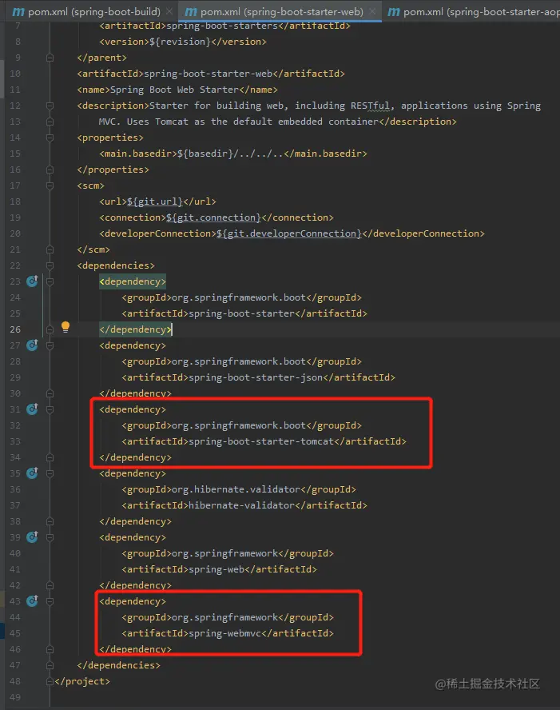Collapse the hibernate-validator dependency at line 35
560x710 pixels.
(x=50, y=473)
